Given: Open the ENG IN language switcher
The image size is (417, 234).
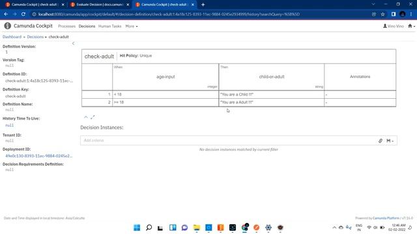Looking at the screenshot, I should (359, 227).
